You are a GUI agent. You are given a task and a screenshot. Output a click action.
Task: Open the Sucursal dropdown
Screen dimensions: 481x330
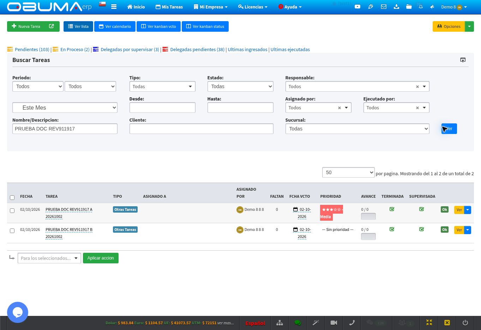click(x=357, y=129)
